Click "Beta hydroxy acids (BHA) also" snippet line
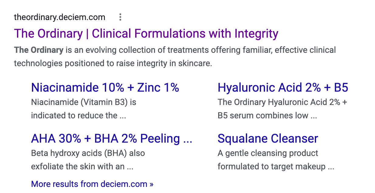 [x=88, y=153]
